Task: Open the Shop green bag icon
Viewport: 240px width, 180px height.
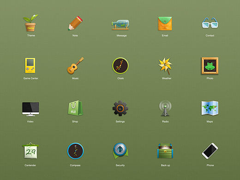Action: pyautogui.click(x=75, y=108)
